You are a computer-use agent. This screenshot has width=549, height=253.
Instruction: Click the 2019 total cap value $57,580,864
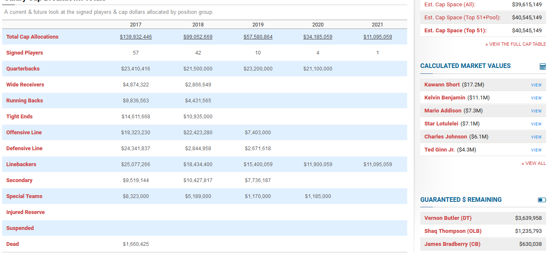coord(258,37)
